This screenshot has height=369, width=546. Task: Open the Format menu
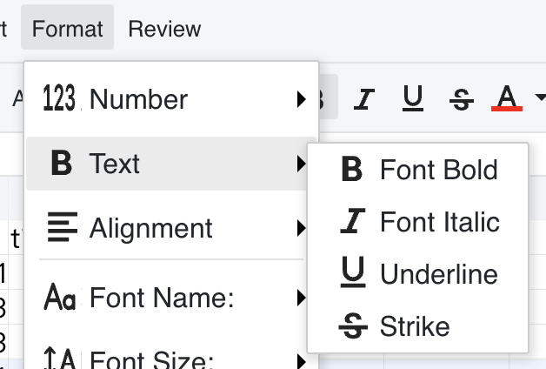(x=68, y=29)
